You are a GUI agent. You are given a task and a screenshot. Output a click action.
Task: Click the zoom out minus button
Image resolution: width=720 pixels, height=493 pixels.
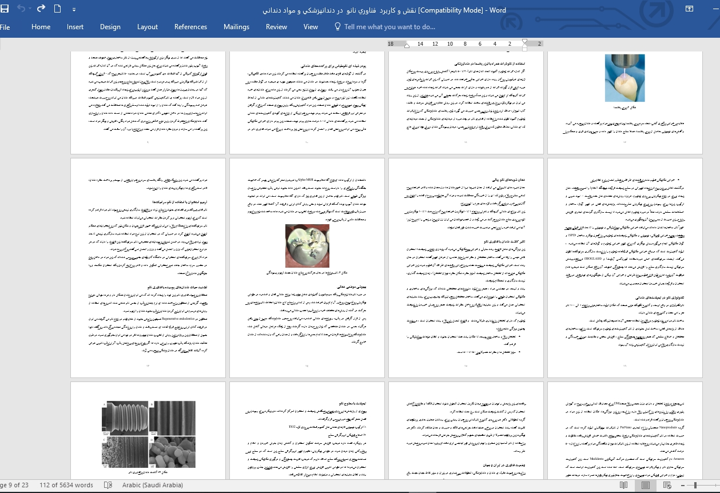[x=683, y=485]
